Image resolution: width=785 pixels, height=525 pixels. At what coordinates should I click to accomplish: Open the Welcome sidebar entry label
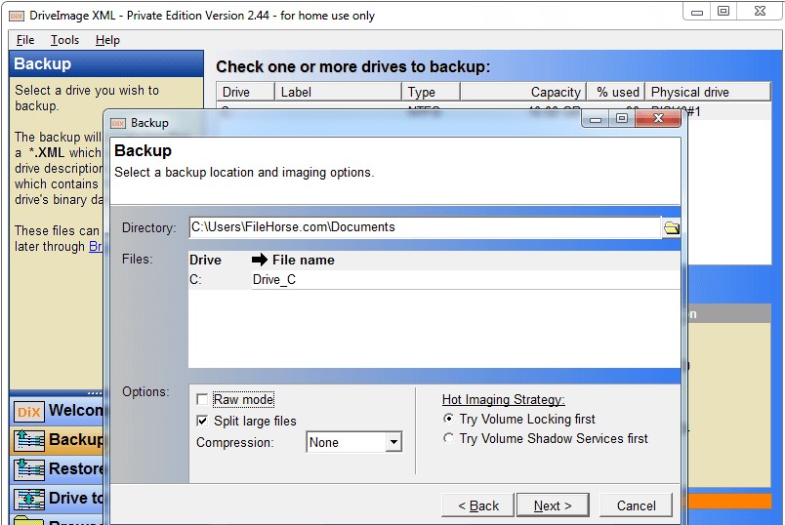pyautogui.click(x=75, y=411)
